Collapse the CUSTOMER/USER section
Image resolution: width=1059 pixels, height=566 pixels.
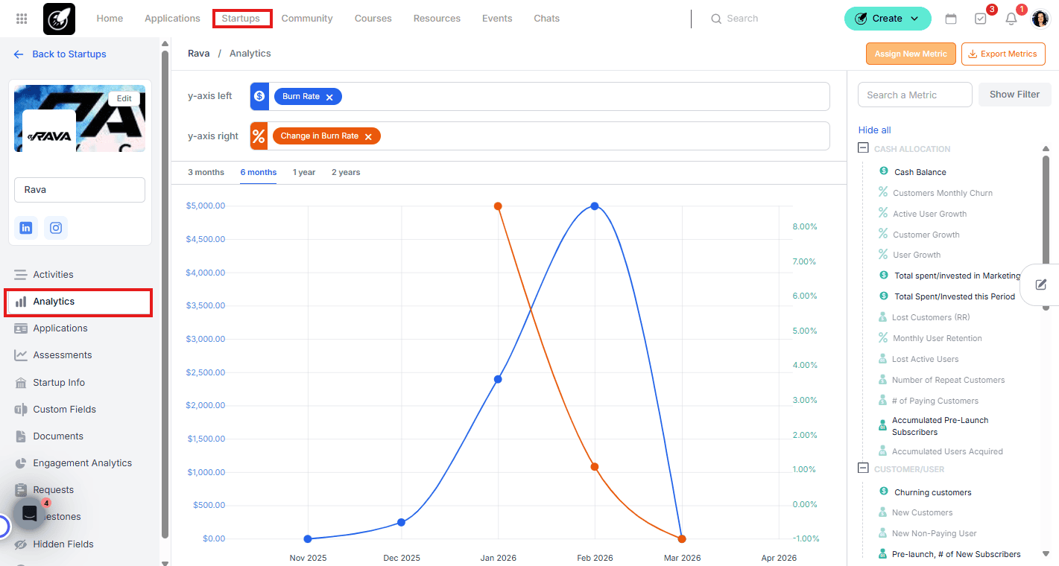tap(862, 468)
